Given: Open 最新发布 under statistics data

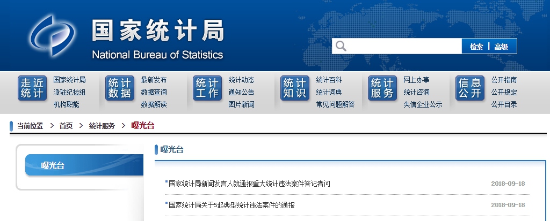Looking at the screenshot, I should click(x=154, y=80).
